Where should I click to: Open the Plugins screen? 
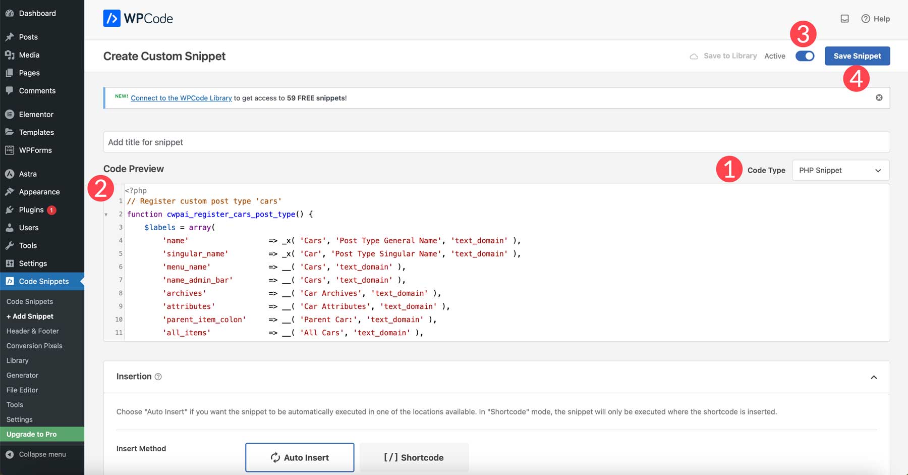[x=30, y=209]
